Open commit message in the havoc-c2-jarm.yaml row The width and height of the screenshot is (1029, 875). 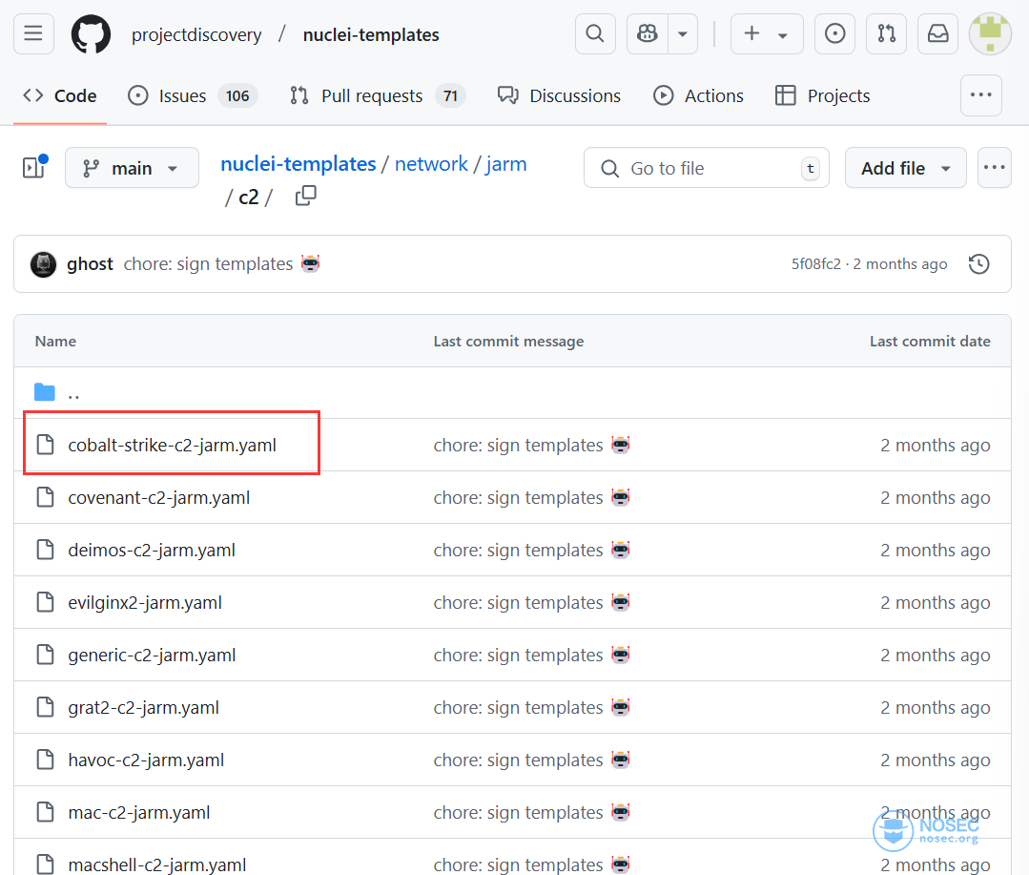[518, 760]
